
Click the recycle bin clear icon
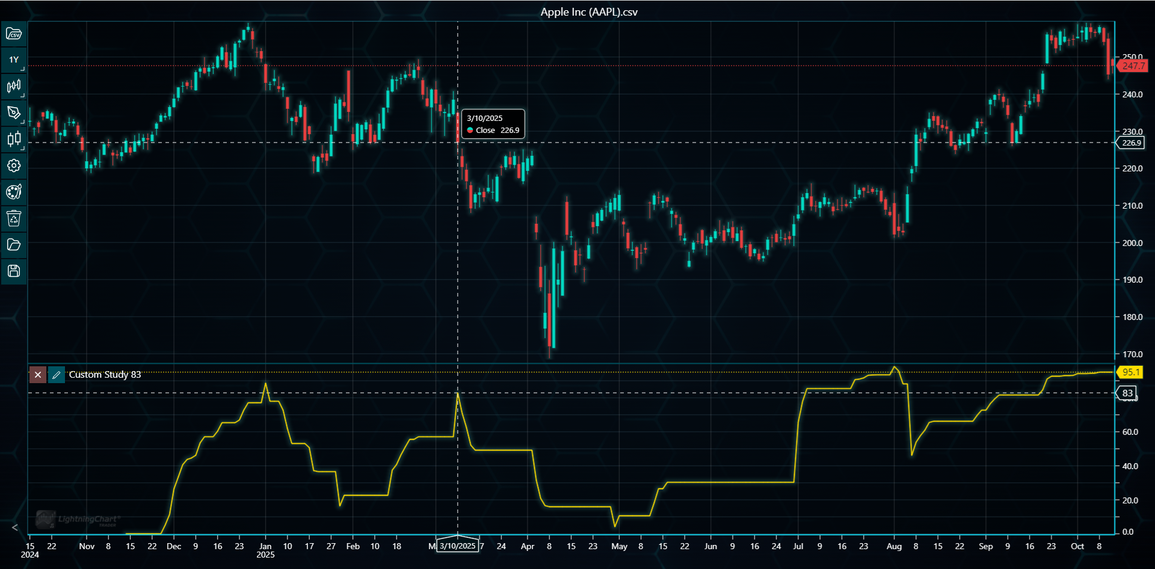[14, 218]
